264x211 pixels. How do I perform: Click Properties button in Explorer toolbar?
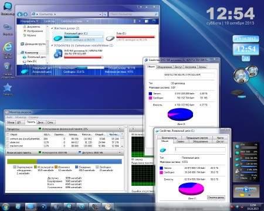click(x=49, y=21)
